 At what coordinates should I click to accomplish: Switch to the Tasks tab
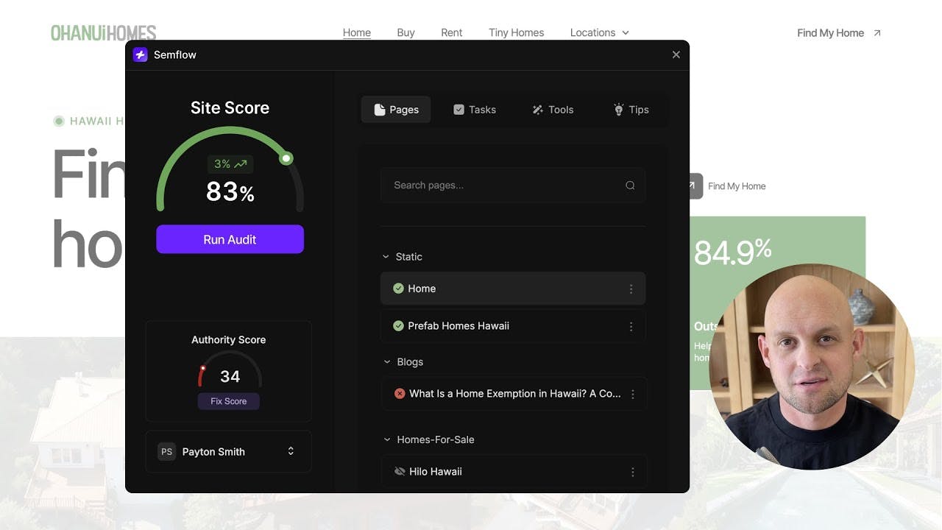(475, 110)
